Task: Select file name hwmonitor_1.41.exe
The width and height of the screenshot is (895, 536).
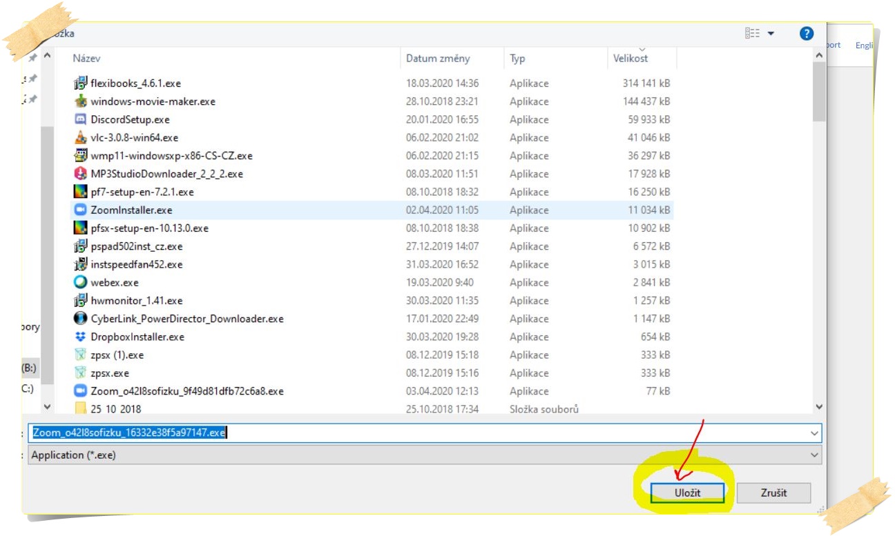Action: click(137, 301)
